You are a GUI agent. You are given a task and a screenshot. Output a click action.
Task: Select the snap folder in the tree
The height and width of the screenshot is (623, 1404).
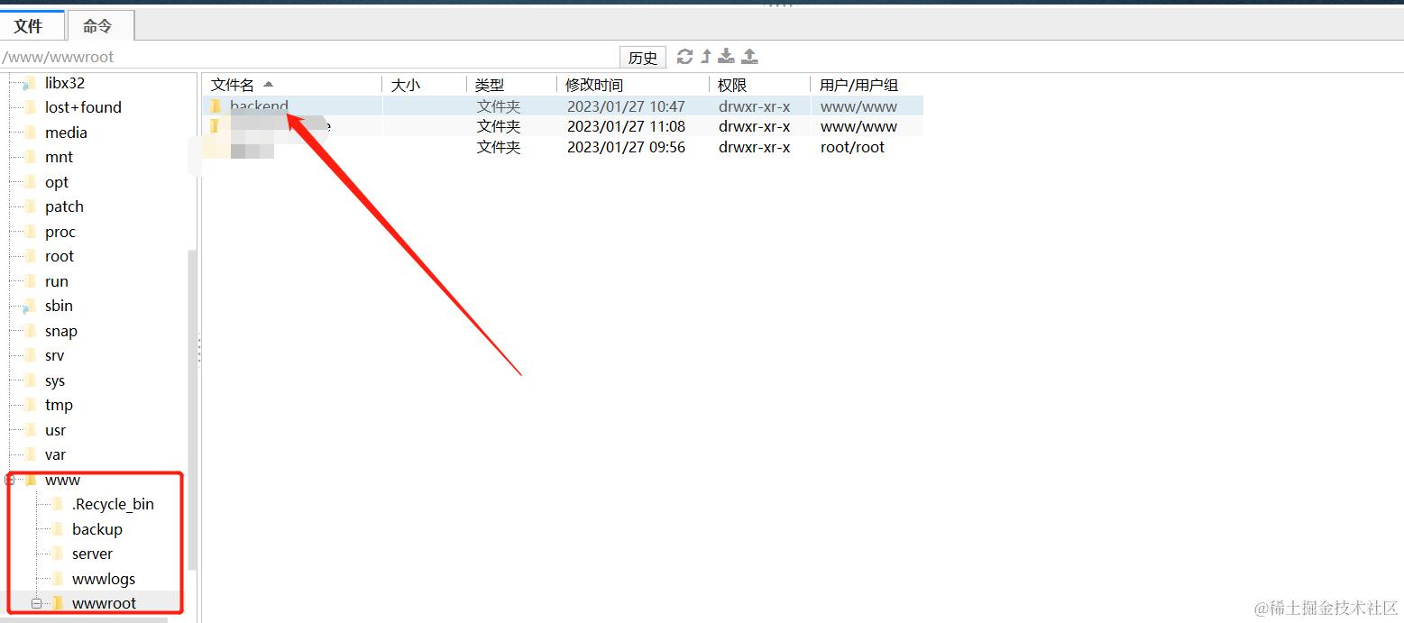point(61,331)
